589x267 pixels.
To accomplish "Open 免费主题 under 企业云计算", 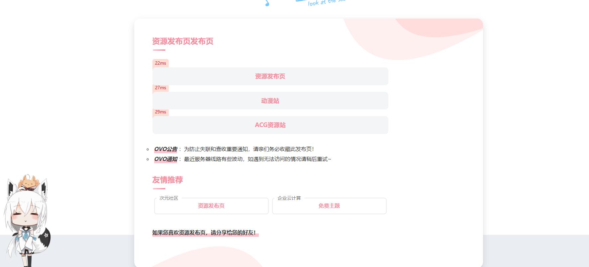I will 329,206.
